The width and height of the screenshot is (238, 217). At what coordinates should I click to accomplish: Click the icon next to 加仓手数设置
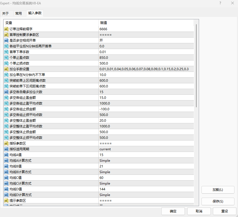tap(6, 69)
